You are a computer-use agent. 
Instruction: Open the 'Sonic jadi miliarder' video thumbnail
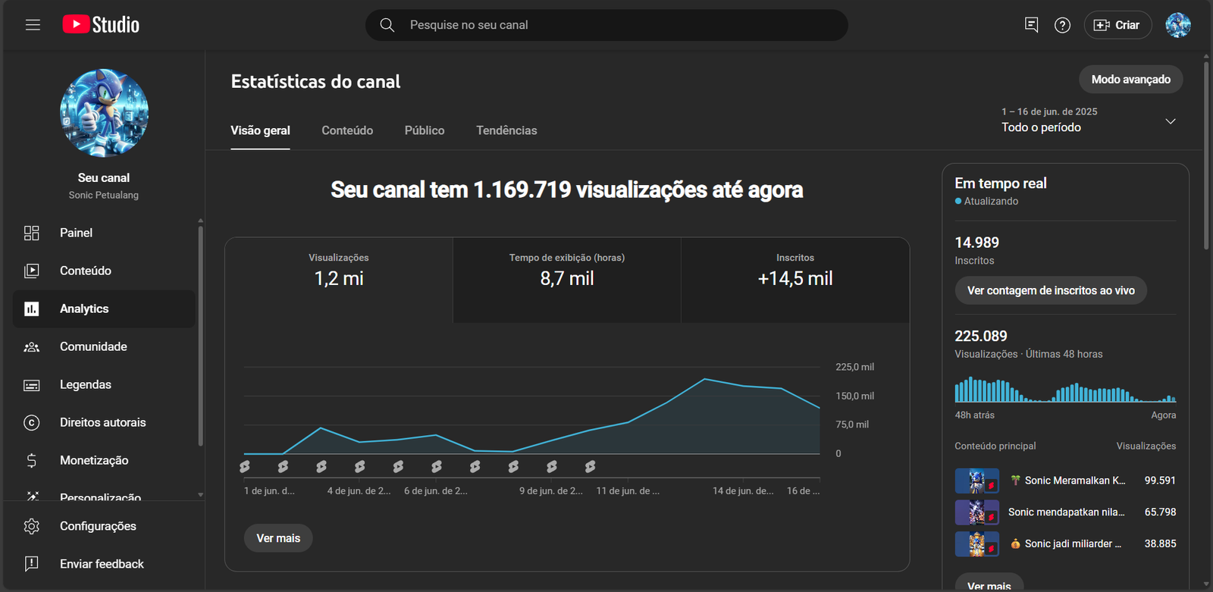[x=976, y=543]
